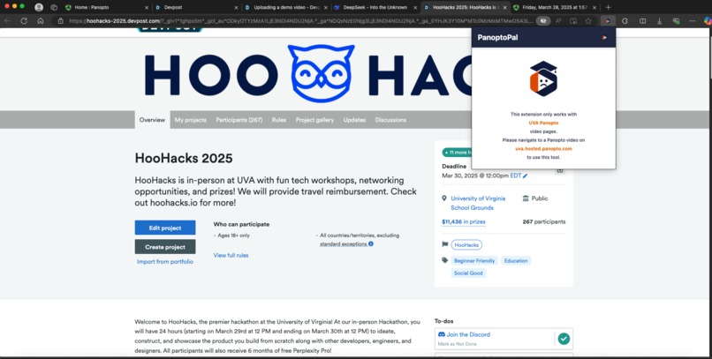The height and width of the screenshot is (359, 712).
Task: Click the sad PanoptoPal logo
Action: tap(543, 79)
